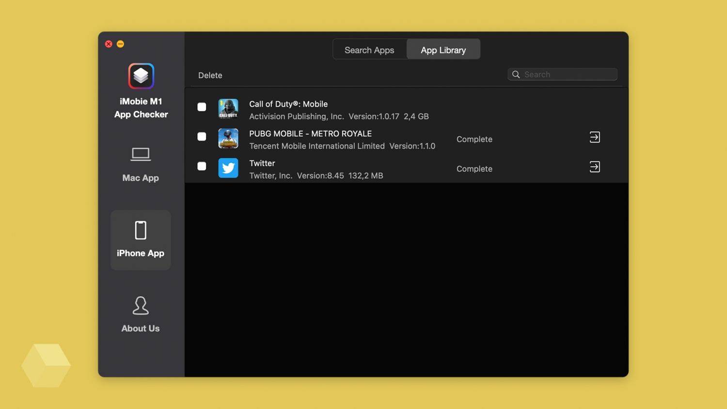Export PUBG MOBILE using its arrow icon
Viewport: 727px width, 409px height.
(x=595, y=137)
